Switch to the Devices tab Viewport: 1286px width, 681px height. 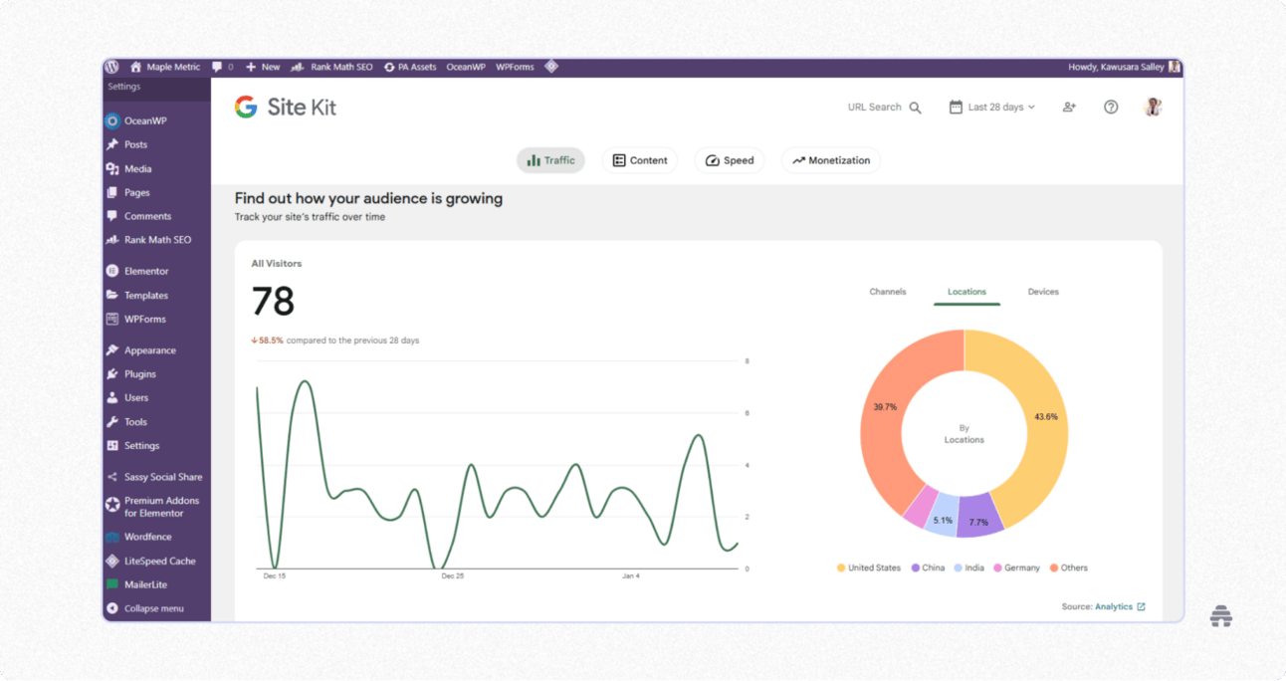pyautogui.click(x=1042, y=292)
